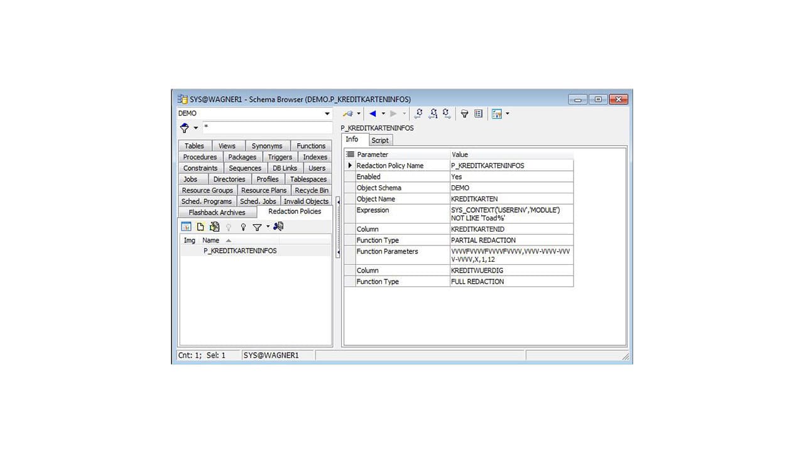This screenshot has width=804, height=452.
Task: Click the disabled gray lightbulb icon
Action: [229, 227]
